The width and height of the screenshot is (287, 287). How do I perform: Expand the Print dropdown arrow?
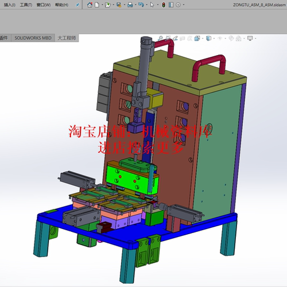click(135, 5)
